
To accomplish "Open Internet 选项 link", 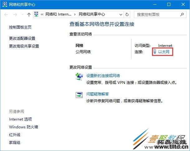I will 21,119.
